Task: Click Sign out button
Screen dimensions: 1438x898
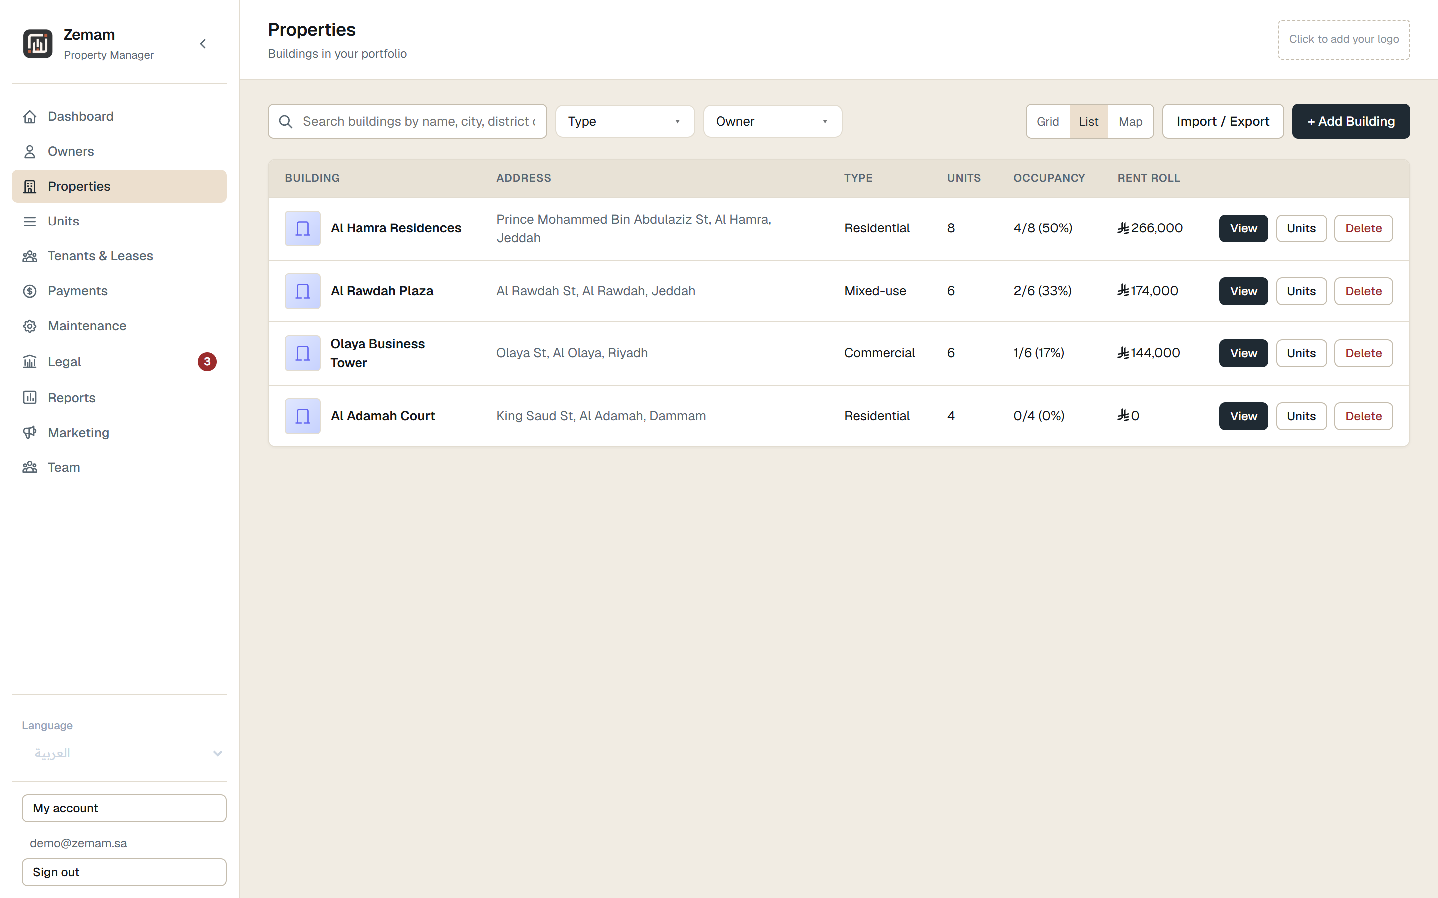Action: pyautogui.click(x=124, y=873)
